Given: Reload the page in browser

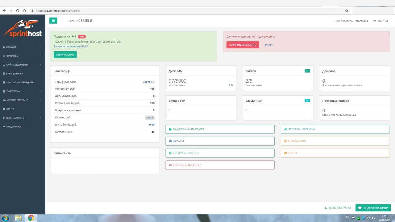Looking at the screenshot, I should (x=18, y=10).
